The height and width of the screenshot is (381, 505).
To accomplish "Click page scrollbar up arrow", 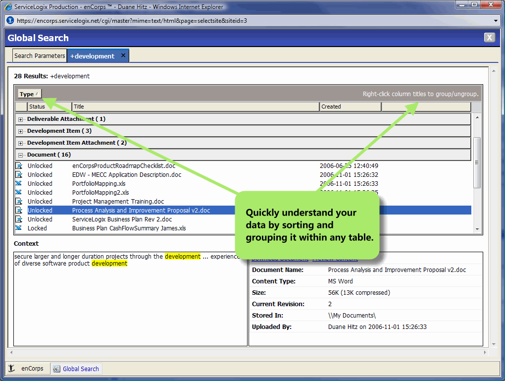I will coord(494,70).
